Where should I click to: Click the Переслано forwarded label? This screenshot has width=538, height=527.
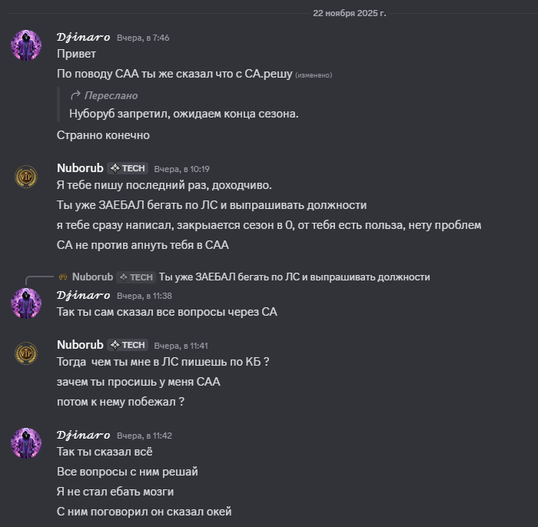111,95
